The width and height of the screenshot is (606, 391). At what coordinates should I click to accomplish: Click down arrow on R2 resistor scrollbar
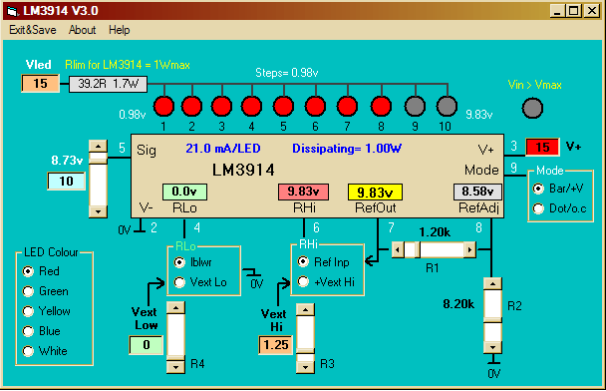coord(492,347)
